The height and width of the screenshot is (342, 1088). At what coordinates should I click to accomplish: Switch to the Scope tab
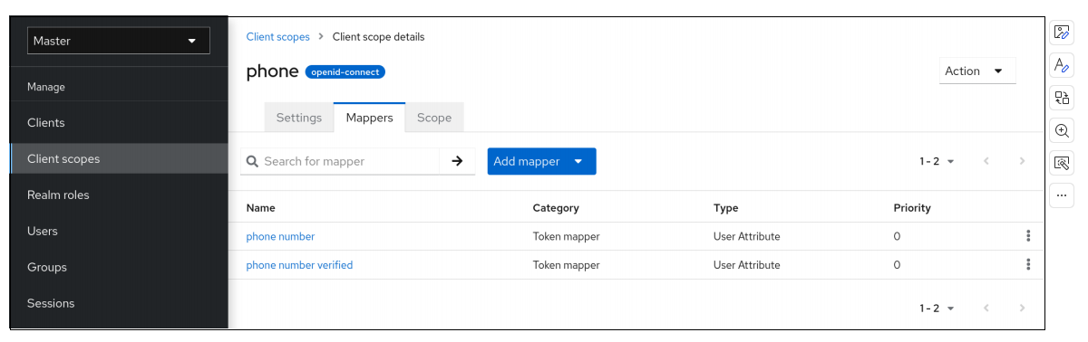434,118
